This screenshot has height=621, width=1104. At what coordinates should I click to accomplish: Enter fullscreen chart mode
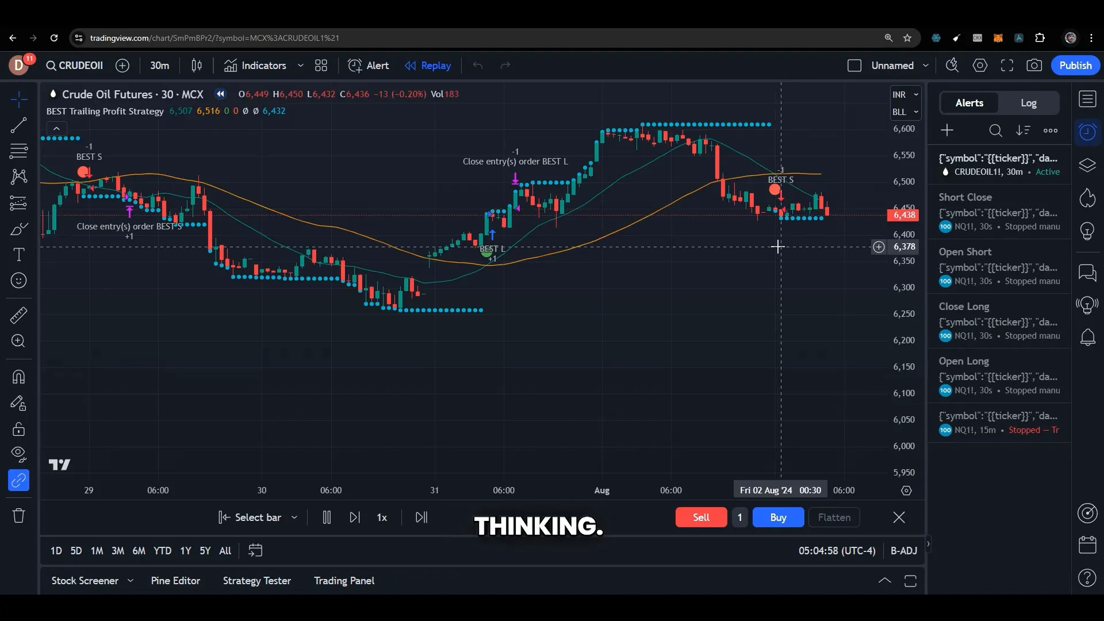(1007, 66)
